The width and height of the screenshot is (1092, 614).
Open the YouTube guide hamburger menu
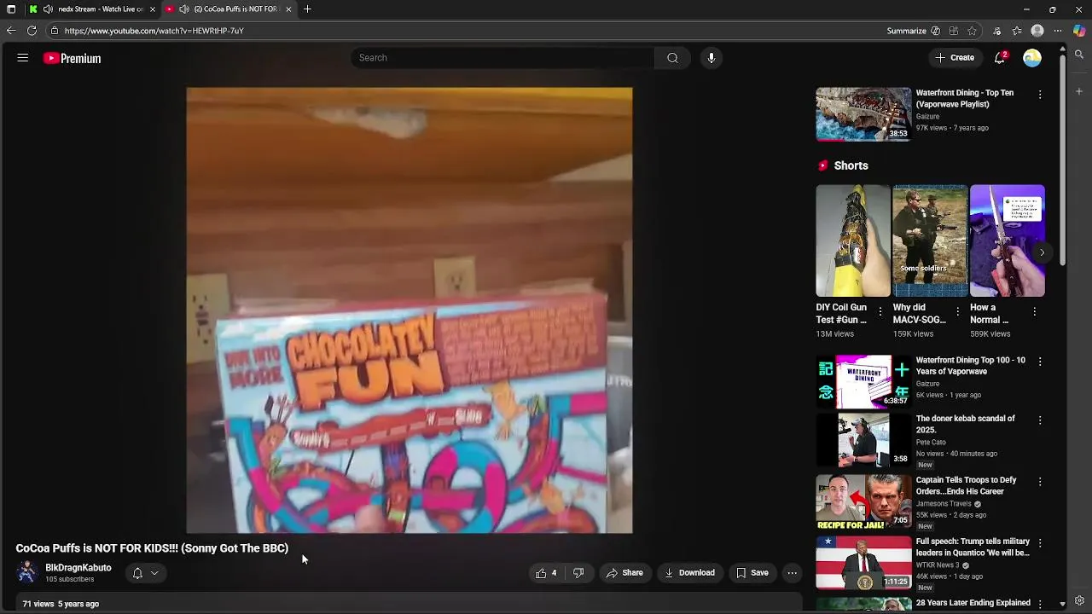click(x=23, y=58)
